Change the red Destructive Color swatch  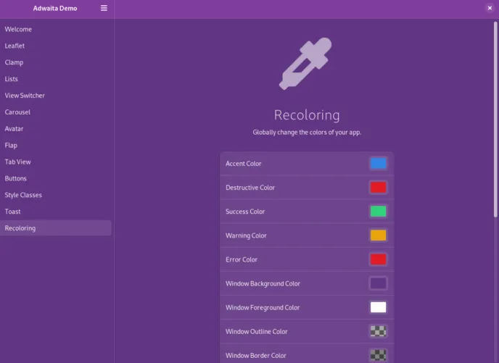click(x=378, y=188)
